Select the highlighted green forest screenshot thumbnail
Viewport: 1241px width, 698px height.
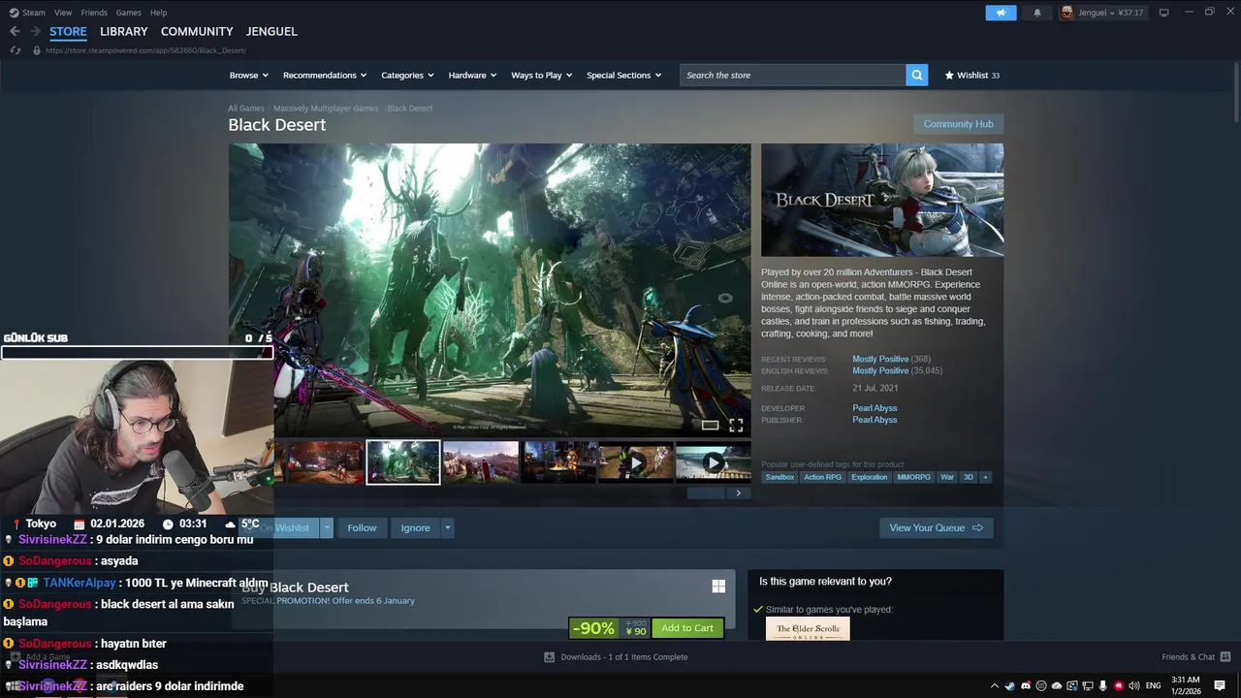click(x=403, y=462)
